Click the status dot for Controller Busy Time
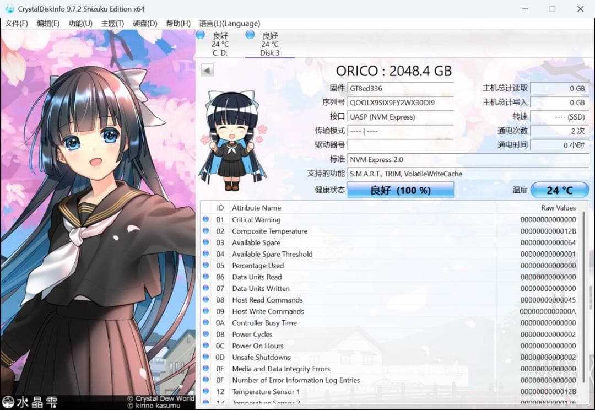Image resolution: width=595 pixels, height=410 pixels. (x=205, y=322)
